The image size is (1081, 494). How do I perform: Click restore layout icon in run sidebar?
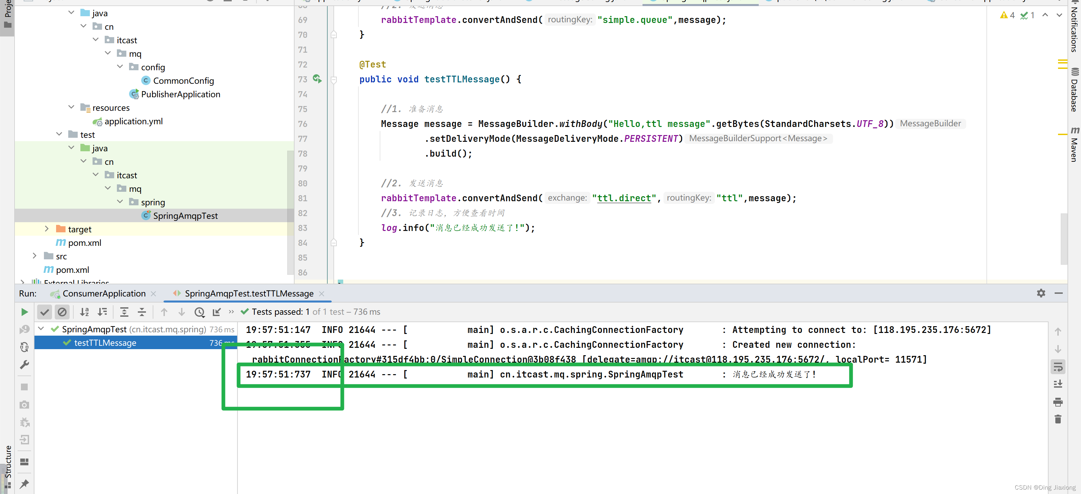click(x=24, y=462)
